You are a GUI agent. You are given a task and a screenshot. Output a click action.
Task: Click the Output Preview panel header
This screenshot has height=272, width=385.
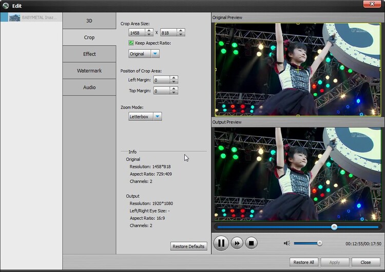click(298, 122)
